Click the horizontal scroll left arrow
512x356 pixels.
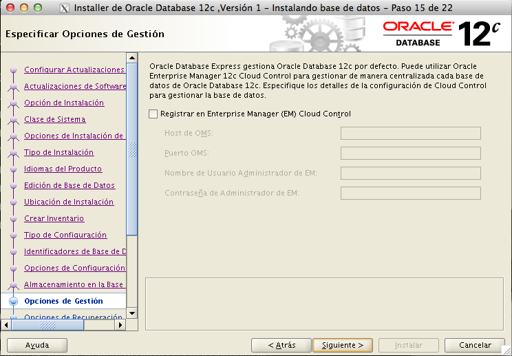(6, 325)
